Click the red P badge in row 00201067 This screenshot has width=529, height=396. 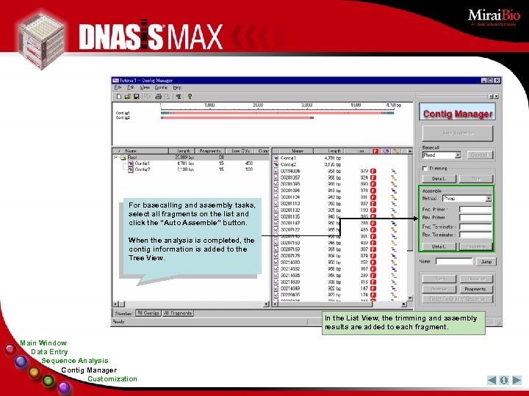(x=373, y=177)
